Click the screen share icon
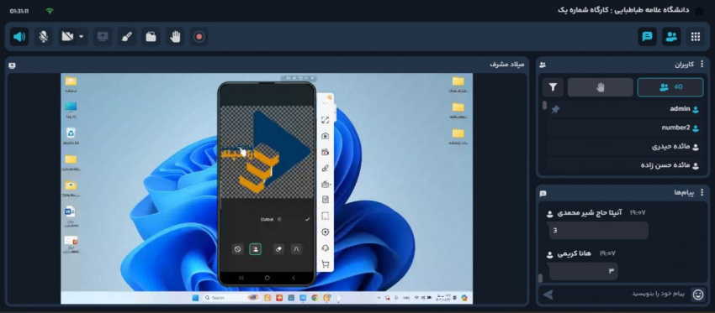 (103, 37)
